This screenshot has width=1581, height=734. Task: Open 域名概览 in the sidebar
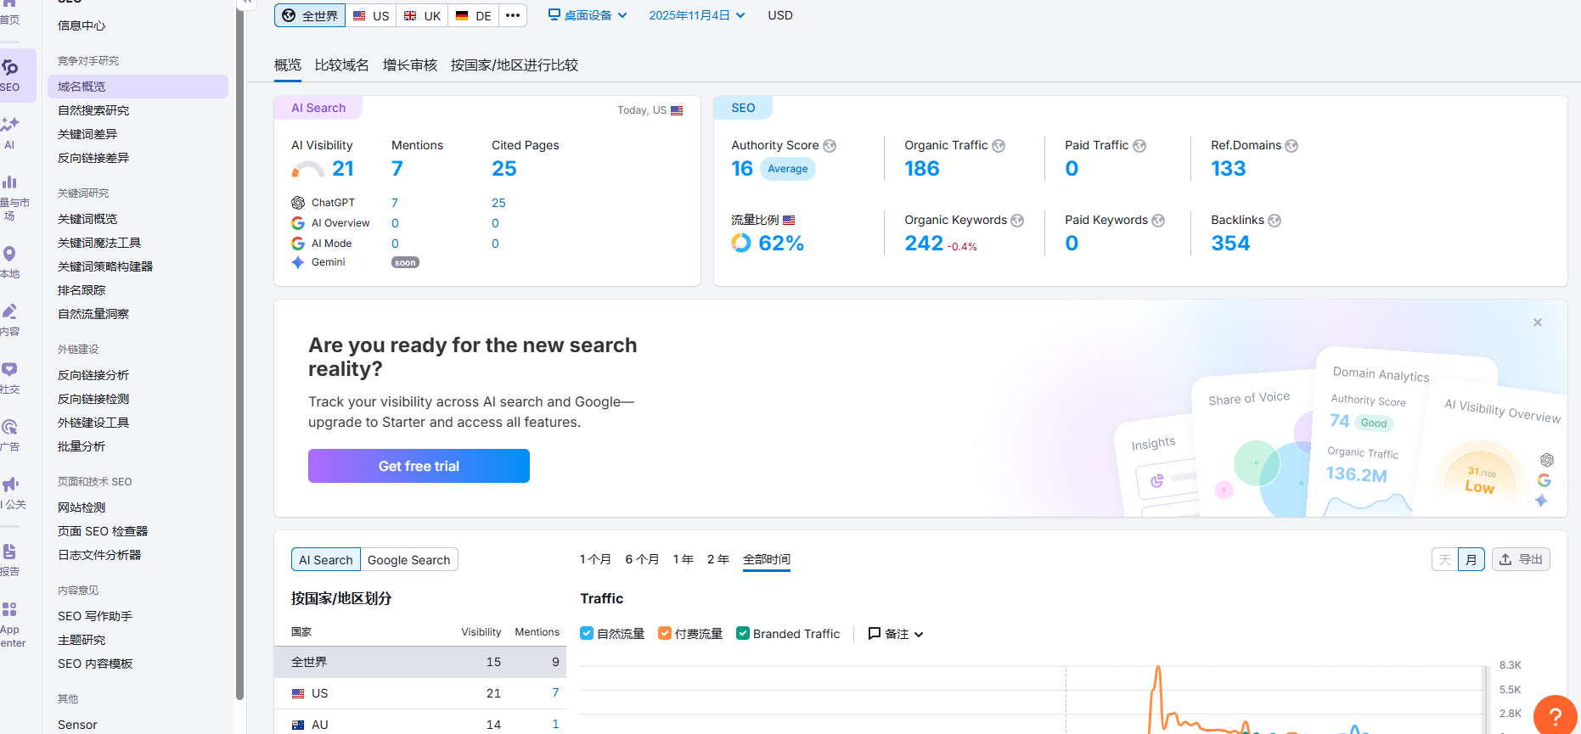[138, 87]
